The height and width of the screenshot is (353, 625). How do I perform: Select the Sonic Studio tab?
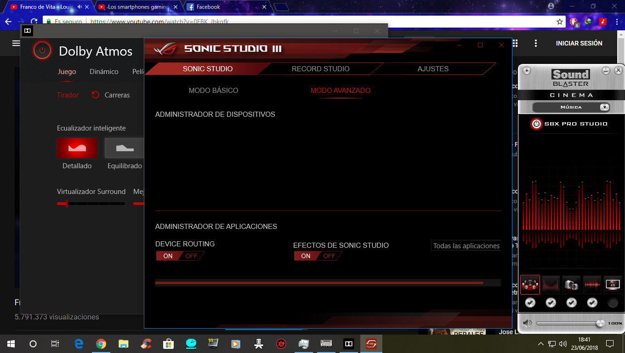coord(208,69)
